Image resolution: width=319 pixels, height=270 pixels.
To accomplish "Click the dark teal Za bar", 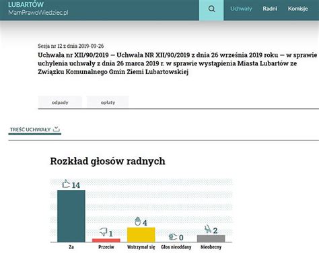I will pos(71,216).
